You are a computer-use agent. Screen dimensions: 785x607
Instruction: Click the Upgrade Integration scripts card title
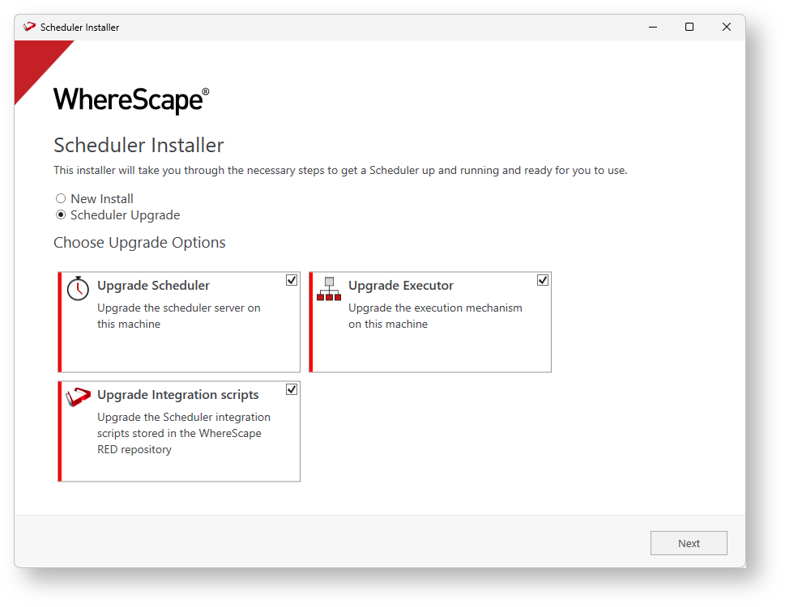tap(178, 395)
